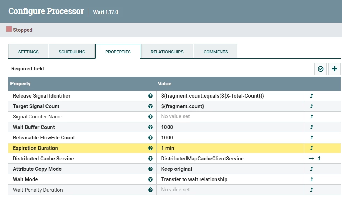Select the Wait Penalty Duration property name
The image size is (342, 199).
click(38, 190)
